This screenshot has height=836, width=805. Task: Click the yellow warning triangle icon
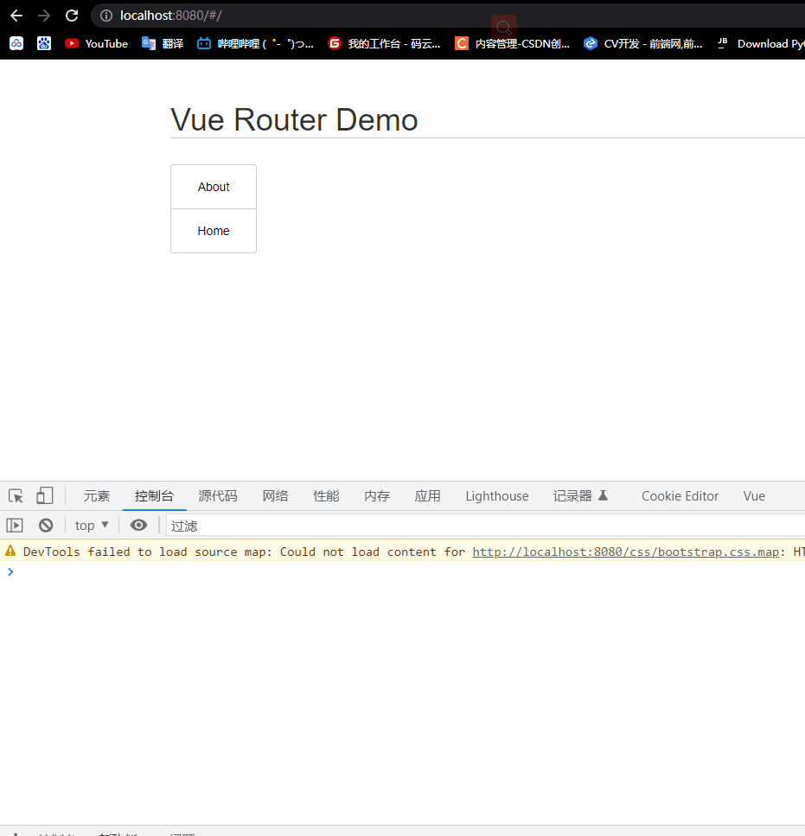[x=10, y=552]
